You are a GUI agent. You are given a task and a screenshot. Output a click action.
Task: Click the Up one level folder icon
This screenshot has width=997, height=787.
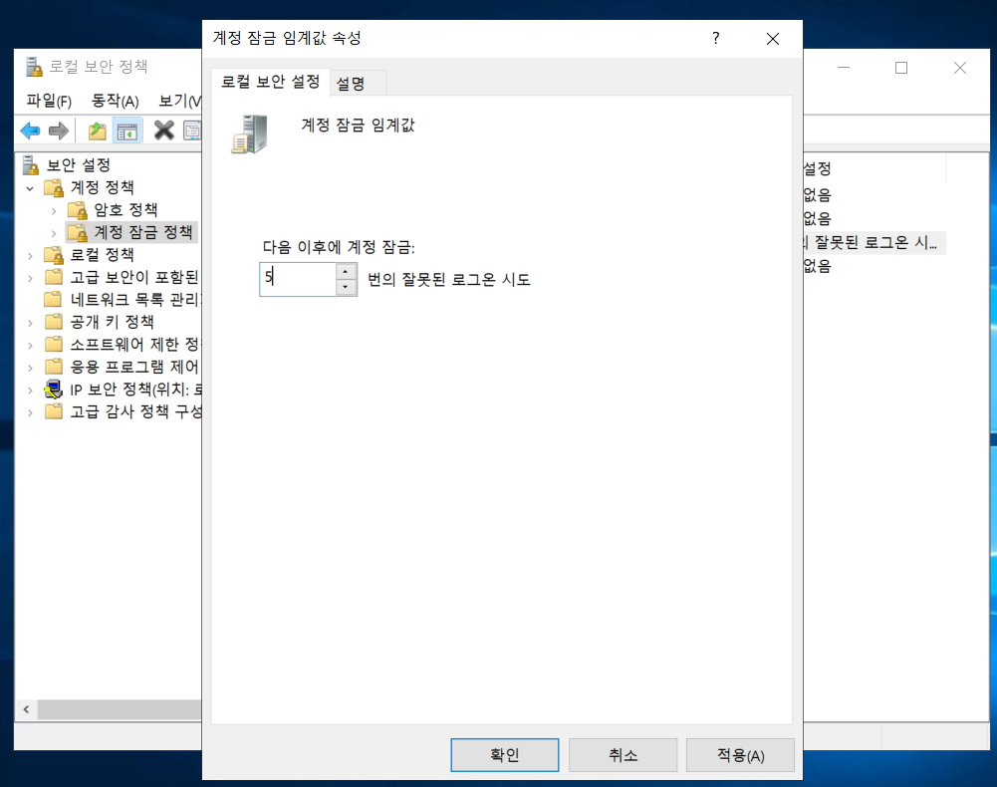[x=98, y=131]
